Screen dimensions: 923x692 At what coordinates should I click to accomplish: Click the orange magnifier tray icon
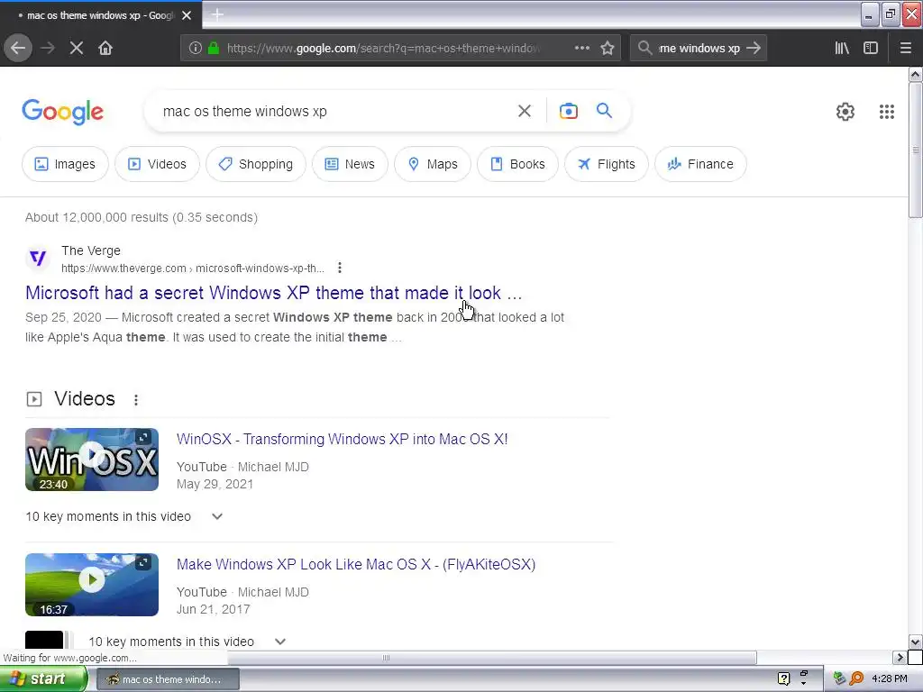point(856,679)
